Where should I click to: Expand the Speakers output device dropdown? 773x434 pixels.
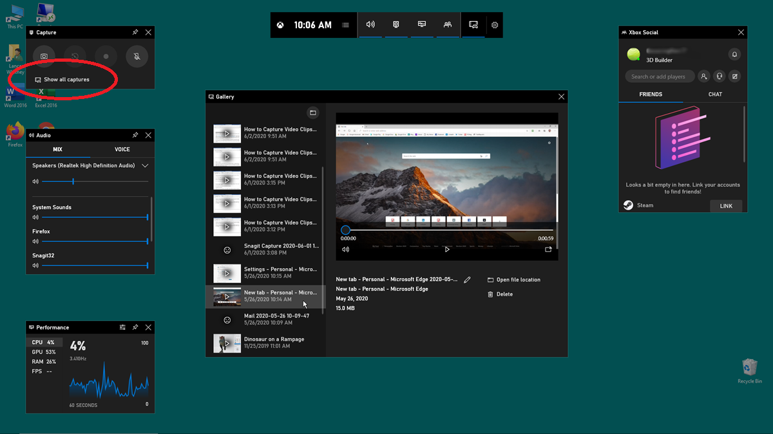tap(145, 166)
